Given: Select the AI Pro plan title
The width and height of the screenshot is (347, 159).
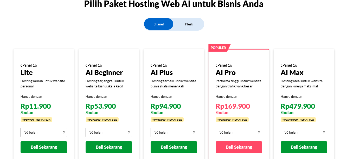Looking at the screenshot, I should [226, 72].
